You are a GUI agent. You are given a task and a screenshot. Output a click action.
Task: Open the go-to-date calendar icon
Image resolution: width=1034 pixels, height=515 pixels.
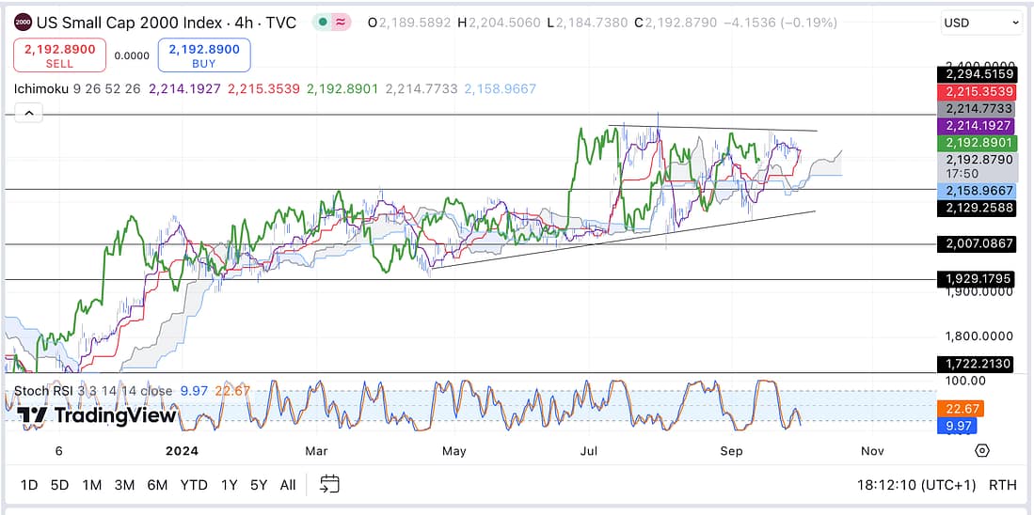328,484
